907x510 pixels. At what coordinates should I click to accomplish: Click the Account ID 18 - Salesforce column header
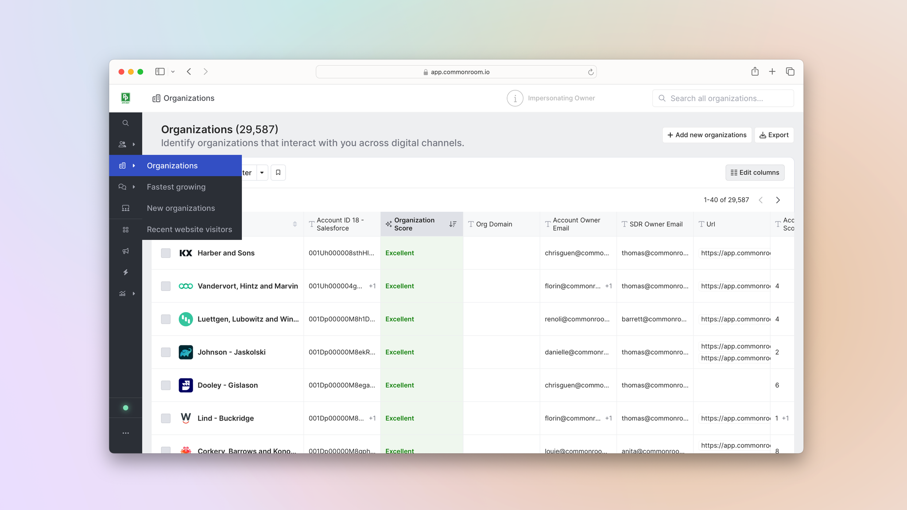[342, 224]
